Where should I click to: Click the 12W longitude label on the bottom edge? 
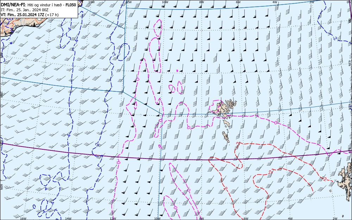pos(113,219)
